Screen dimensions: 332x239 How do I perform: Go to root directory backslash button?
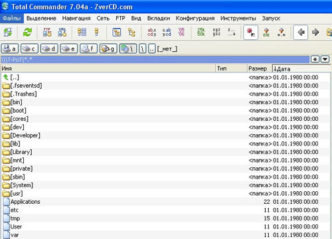pyautogui.click(x=143, y=48)
